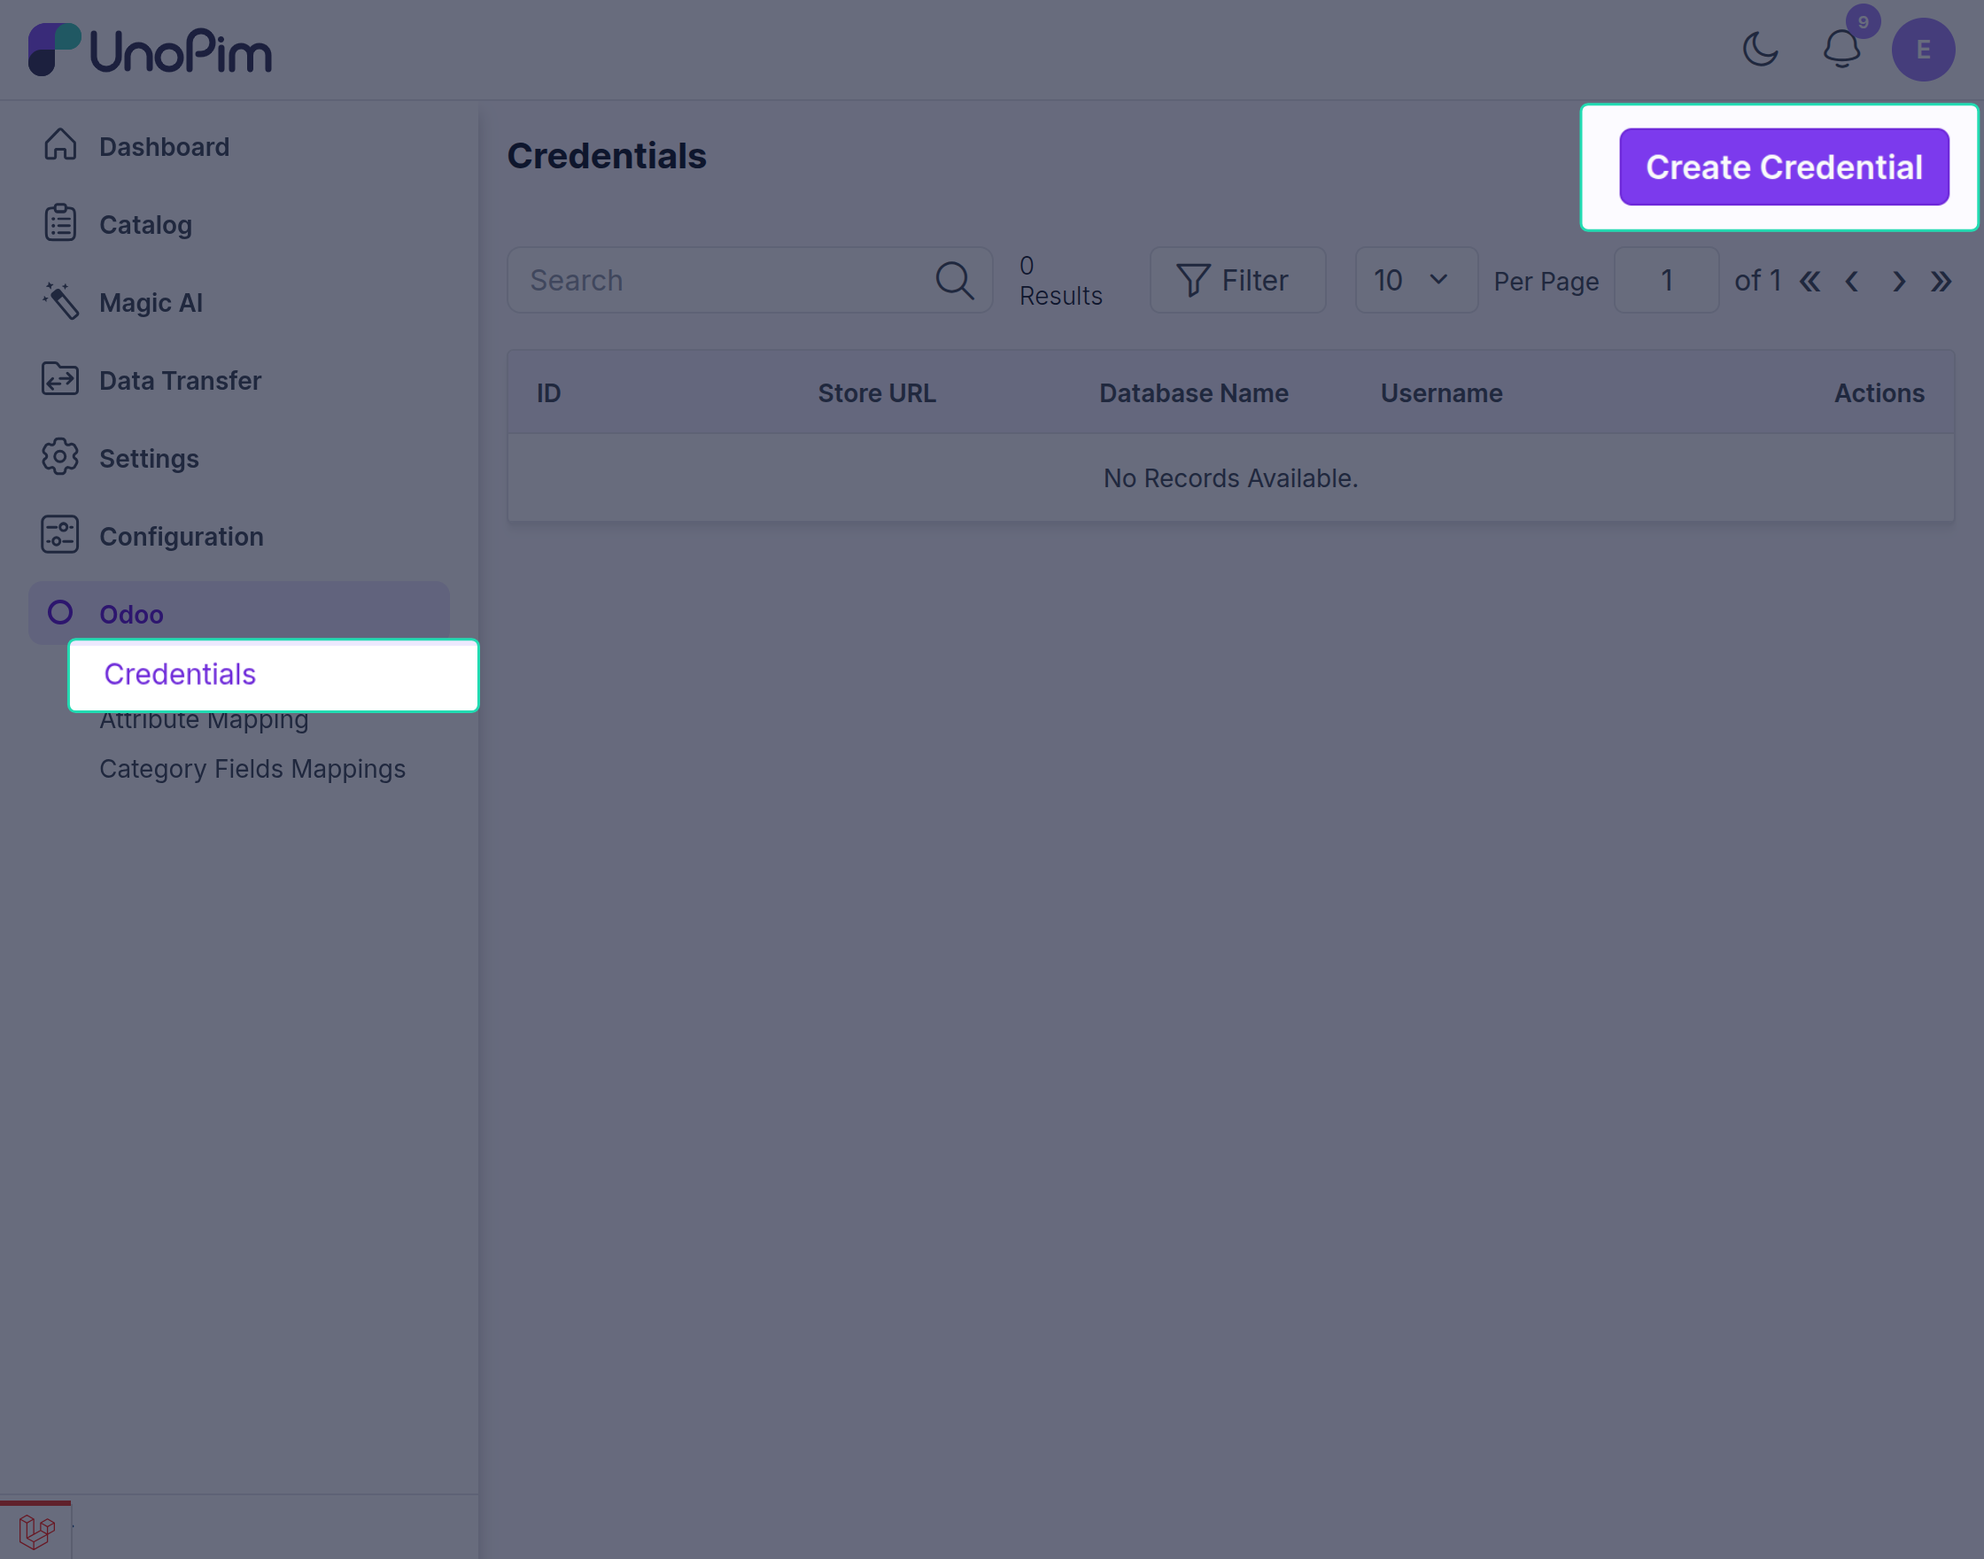This screenshot has height=1559, width=1984.
Task: Click the Data Transfer icon
Action: tap(60, 379)
